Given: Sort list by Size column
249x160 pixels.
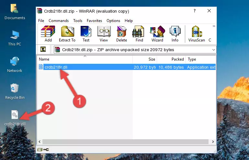Looking at the screenshot, I should pos(145,59).
